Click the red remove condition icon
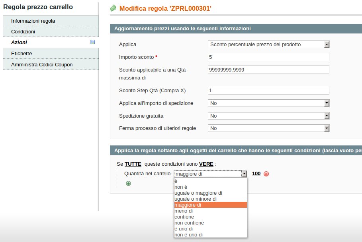This screenshot has height=242, width=362. (x=266, y=174)
